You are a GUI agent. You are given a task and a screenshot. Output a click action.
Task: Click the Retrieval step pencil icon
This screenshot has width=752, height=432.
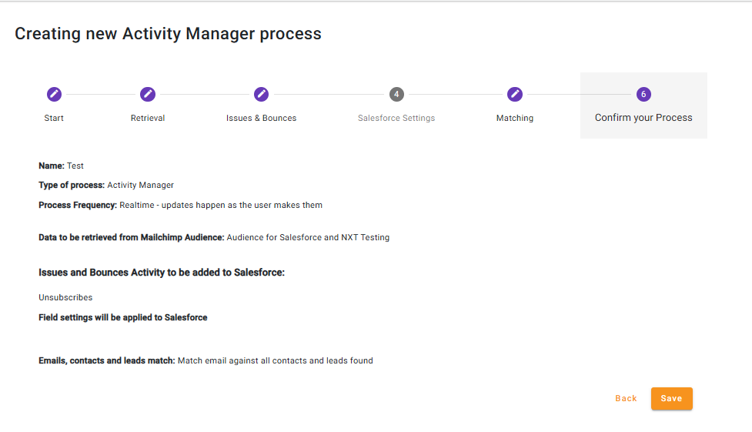[x=148, y=94]
